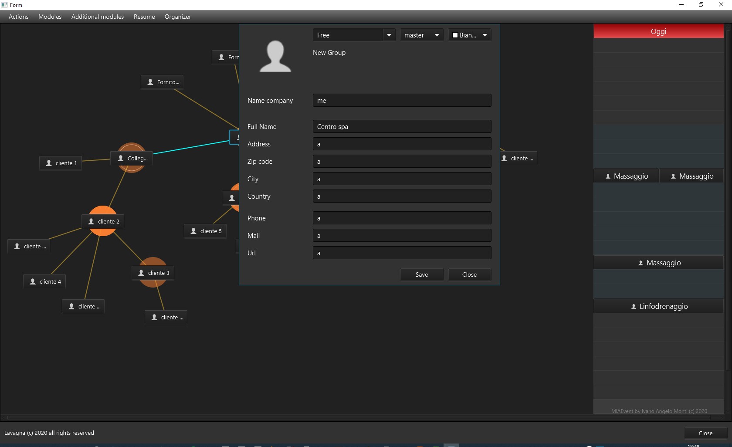Image resolution: width=732 pixels, height=447 pixels.
Task: Select the cliente 3 node person icon
Action: pyautogui.click(x=141, y=273)
